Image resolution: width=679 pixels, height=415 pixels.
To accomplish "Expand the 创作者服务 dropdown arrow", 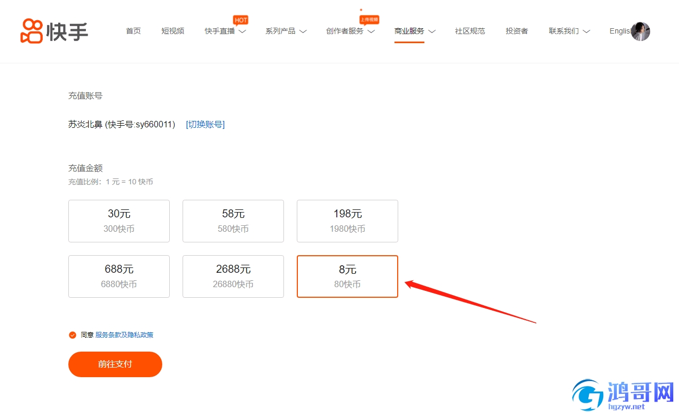I will [x=371, y=31].
